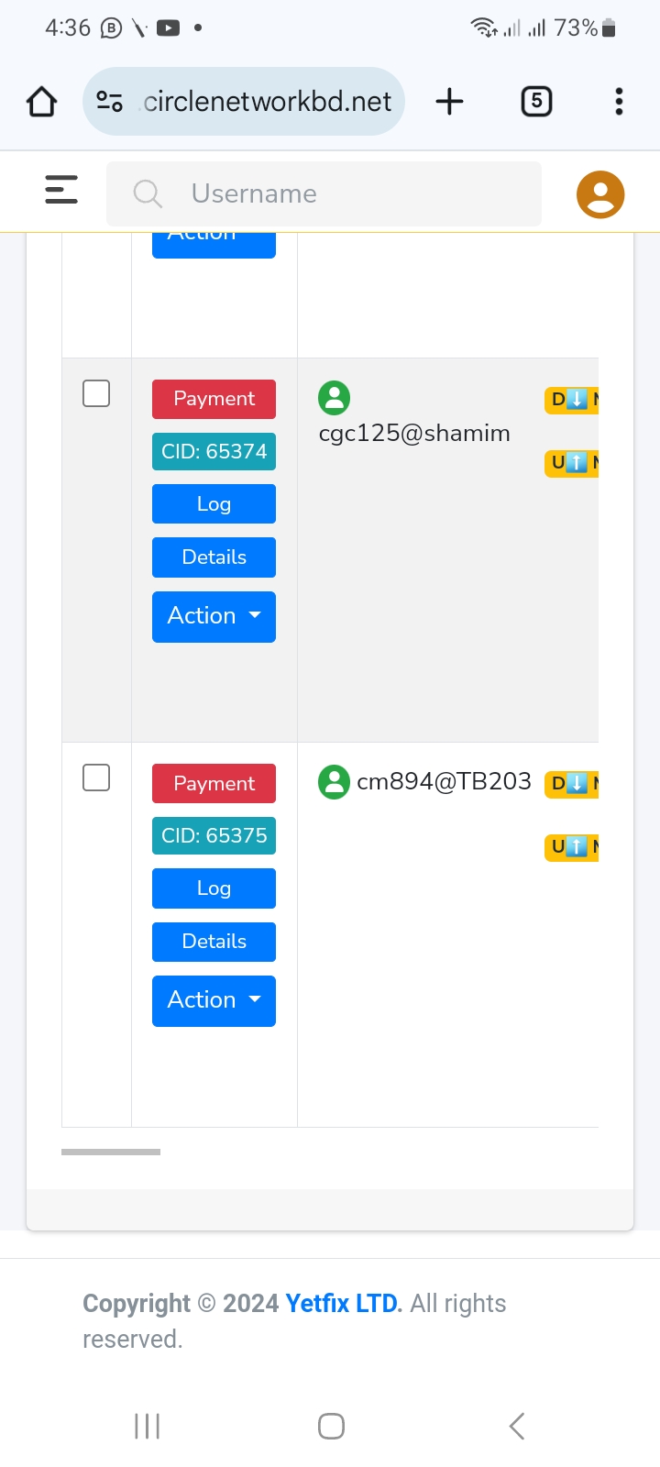Open Log for CID 65375
Image resolution: width=660 pixels, height=1467 pixels.
[x=214, y=888]
